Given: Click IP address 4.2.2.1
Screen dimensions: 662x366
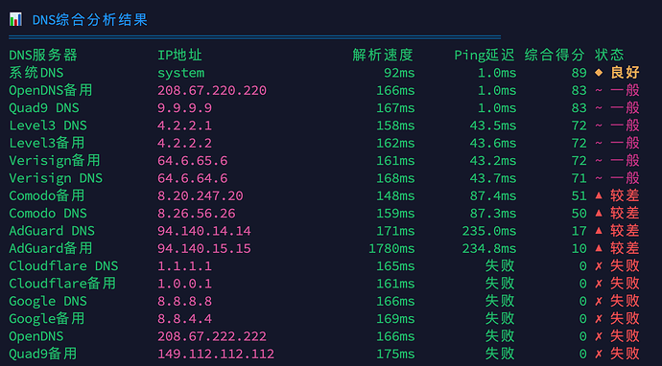Looking at the screenshot, I should [184, 126].
